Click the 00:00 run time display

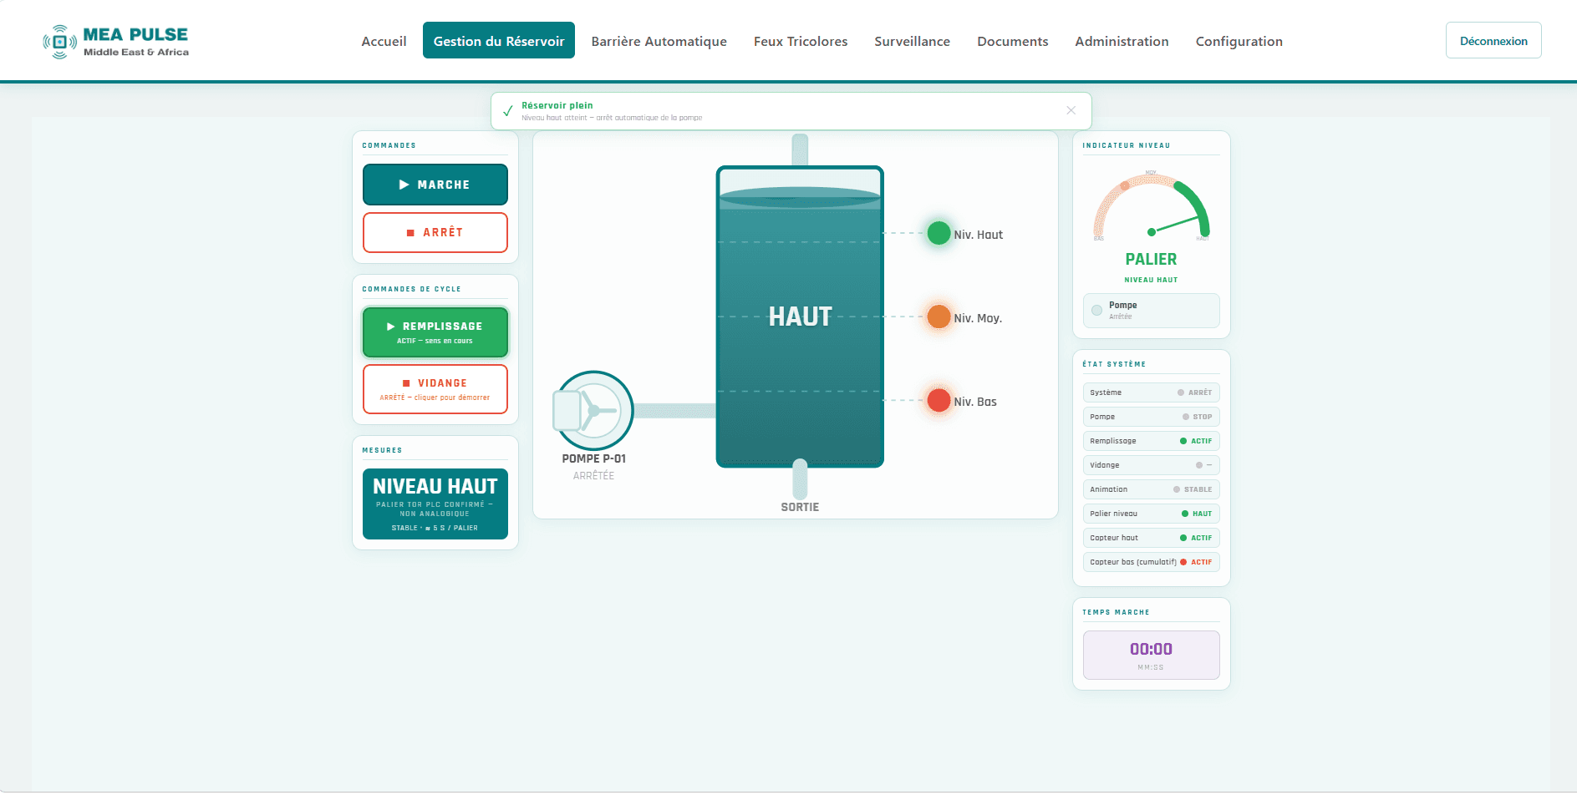[x=1151, y=655]
